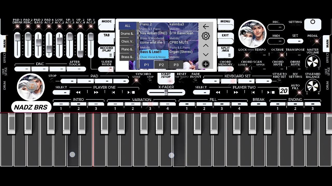Tap the couple avatar beside the MIC button
332x186 pixels.
click(252, 34)
